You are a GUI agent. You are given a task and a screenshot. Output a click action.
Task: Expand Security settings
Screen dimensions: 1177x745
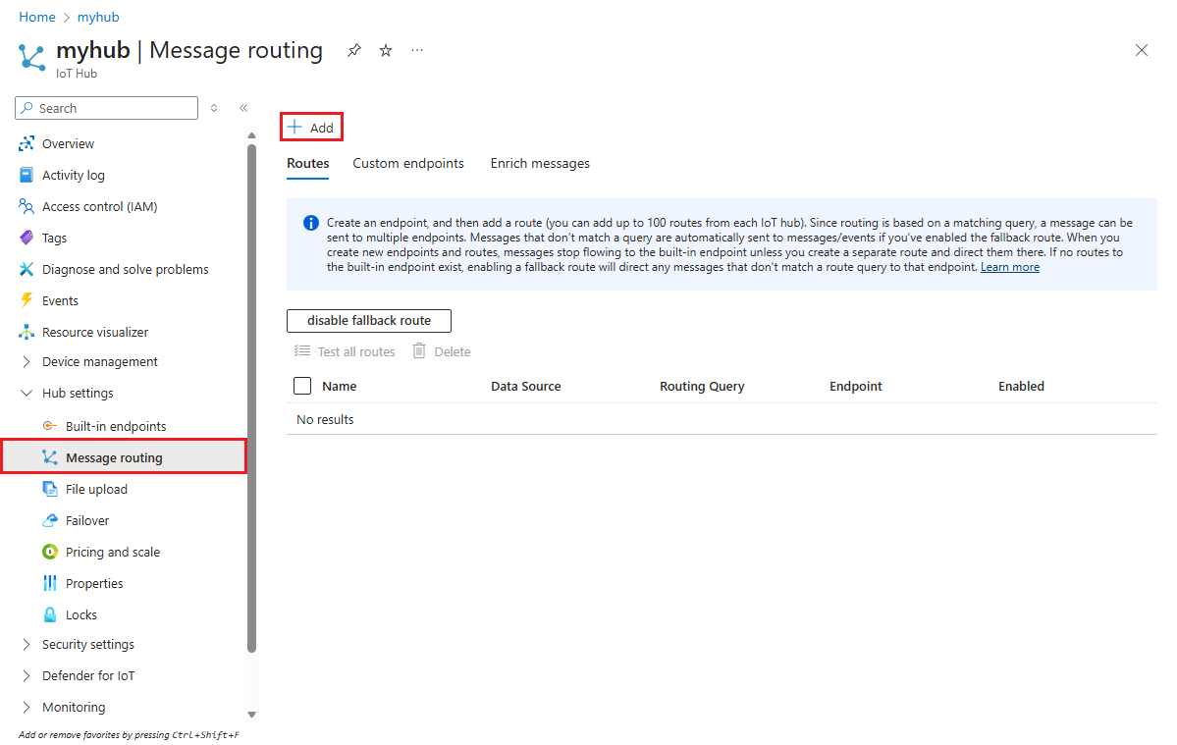85,644
